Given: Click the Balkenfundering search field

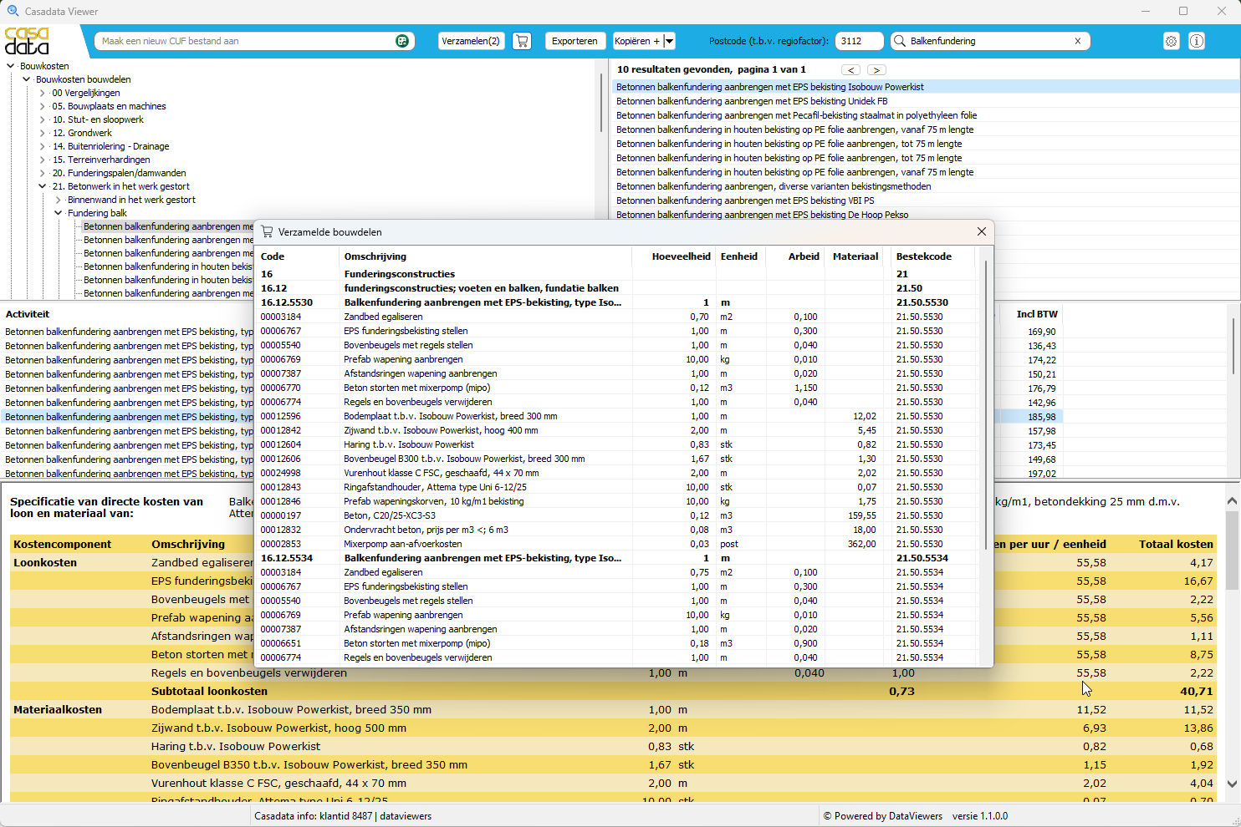Looking at the screenshot, I should point(990,41).
